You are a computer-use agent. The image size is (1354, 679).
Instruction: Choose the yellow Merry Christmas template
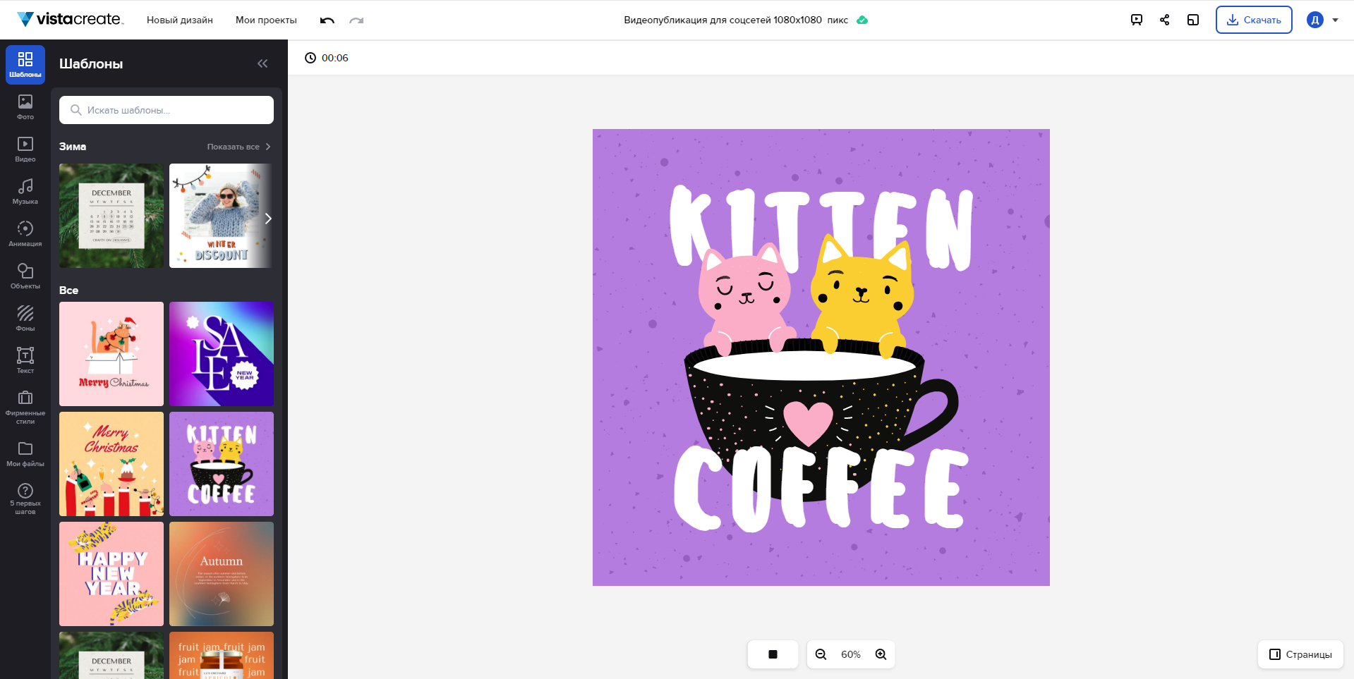pos(111,464)
